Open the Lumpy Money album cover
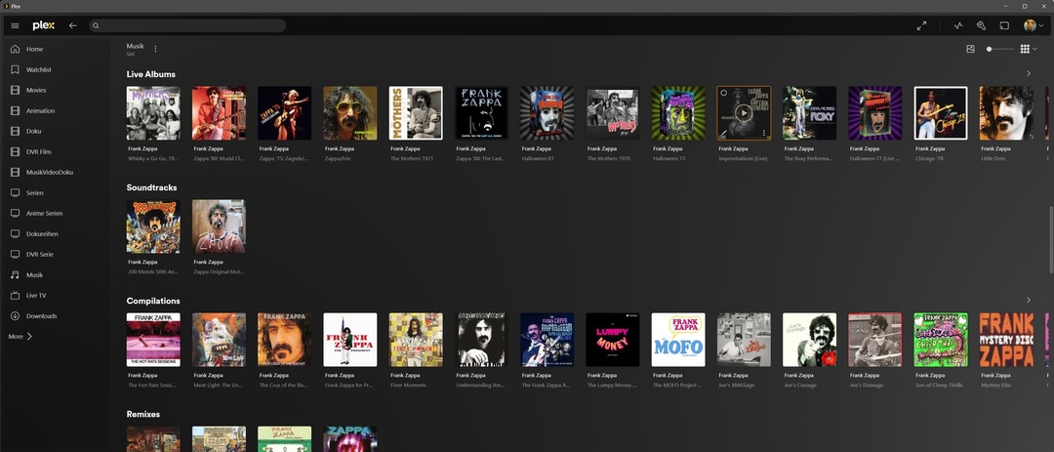Viewport: 1054px width, 452px height. 612,340
